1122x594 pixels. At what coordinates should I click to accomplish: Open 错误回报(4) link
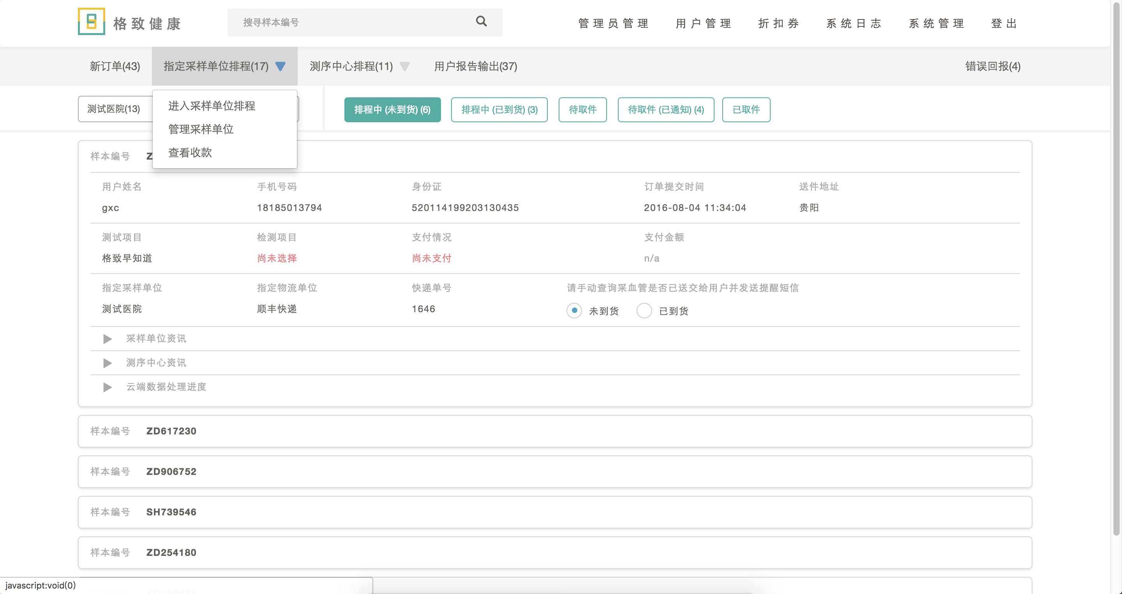click(993, 66)
